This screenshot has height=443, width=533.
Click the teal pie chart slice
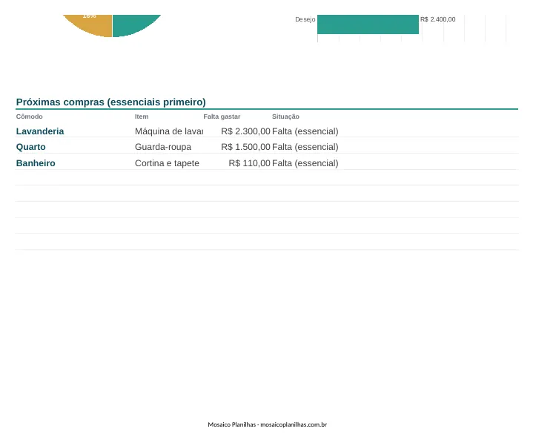131,24
